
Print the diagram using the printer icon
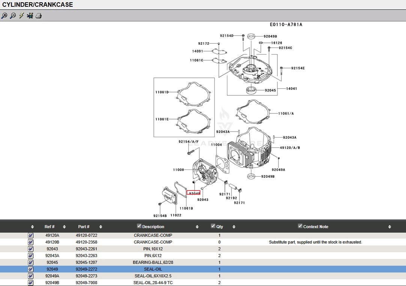[39, 16]
